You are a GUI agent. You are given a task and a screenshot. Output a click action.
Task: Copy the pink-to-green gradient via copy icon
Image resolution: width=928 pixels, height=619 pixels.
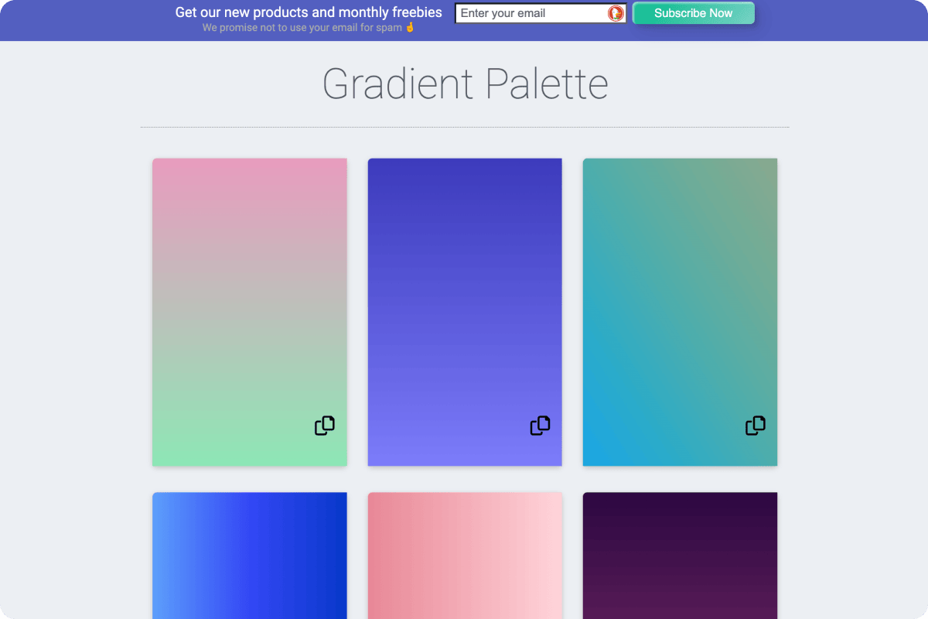coord(325,426)
